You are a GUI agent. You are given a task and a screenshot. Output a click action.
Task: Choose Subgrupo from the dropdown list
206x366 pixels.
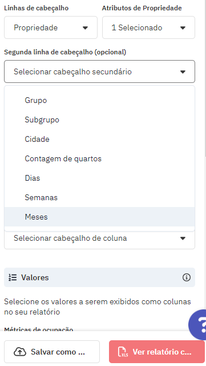99,120
